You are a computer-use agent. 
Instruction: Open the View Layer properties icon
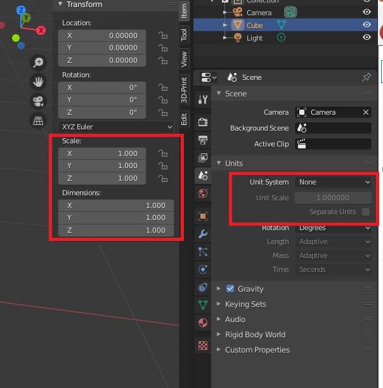point(203,158)
